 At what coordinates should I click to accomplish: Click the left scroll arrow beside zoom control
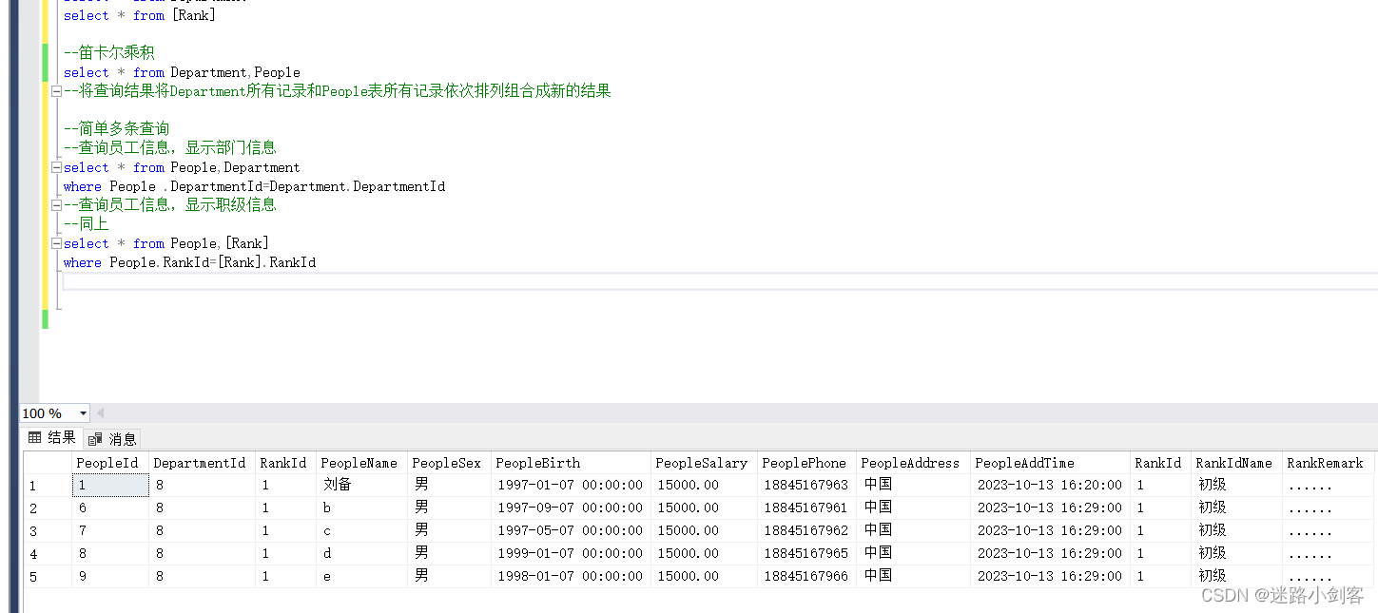point(99,412)
